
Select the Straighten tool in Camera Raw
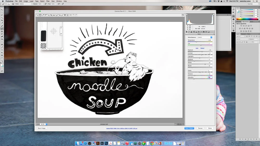pyautogui.click(x=54, y=15)
